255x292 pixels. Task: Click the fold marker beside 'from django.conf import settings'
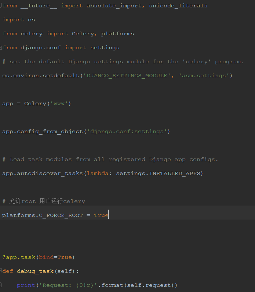coord(1,47)
